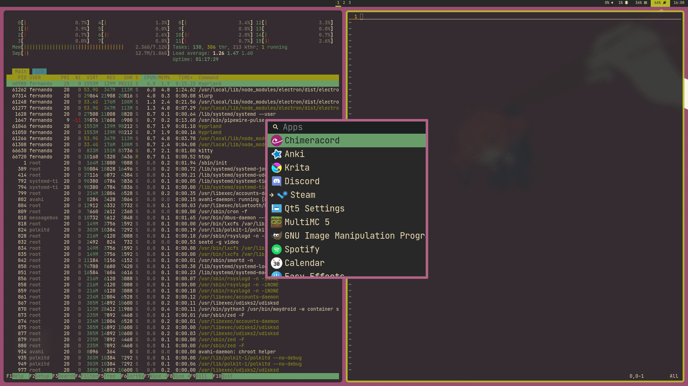Click the PID column header in htop
Screen dimensions: 688x386
click(x=22, y=78)
